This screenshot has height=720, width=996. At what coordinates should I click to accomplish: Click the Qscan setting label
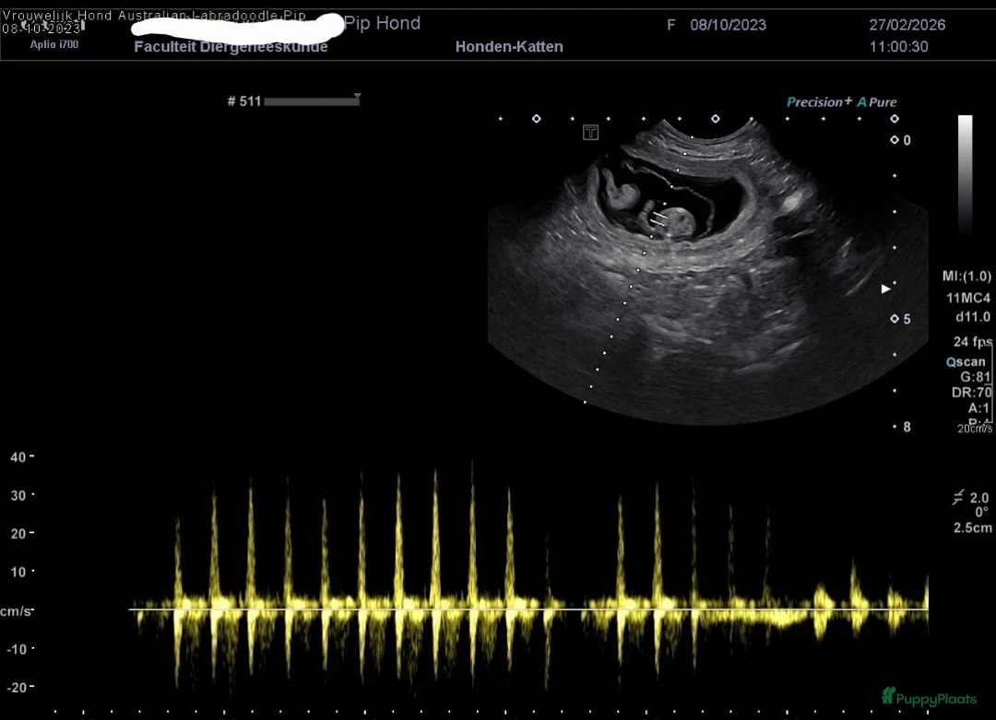tap(966, 361)
